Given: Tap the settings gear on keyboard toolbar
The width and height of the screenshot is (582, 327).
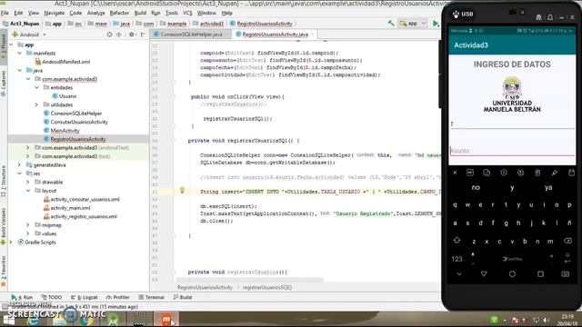Looking at the screenshot, I should [503, 173].
